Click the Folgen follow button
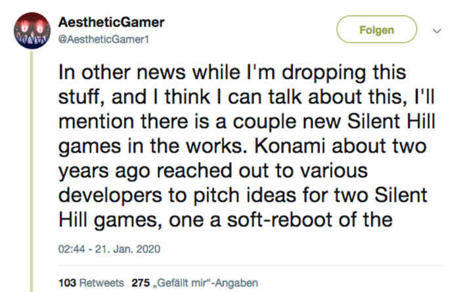This screenshot has height=292, width=457. point(377,30)
